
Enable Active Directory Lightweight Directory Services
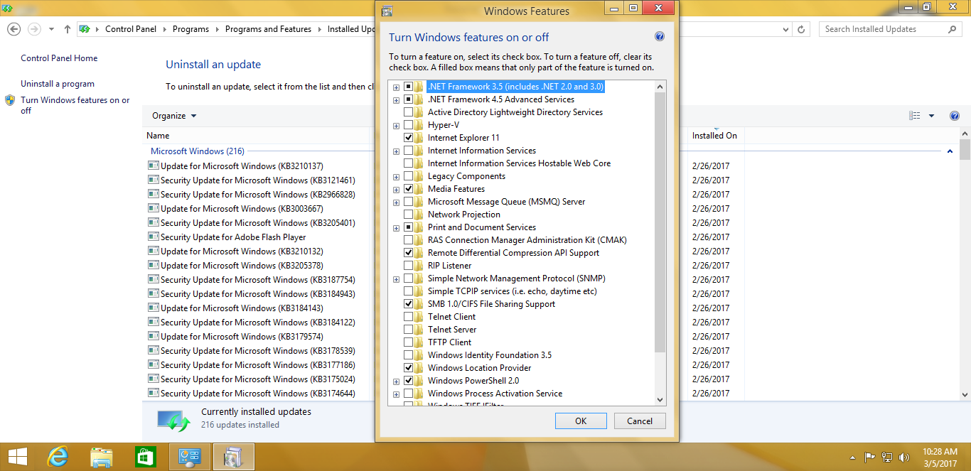[408, 112]
